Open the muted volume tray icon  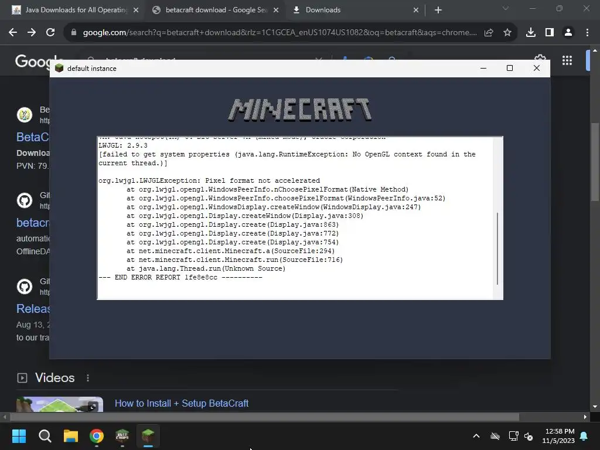529,436
